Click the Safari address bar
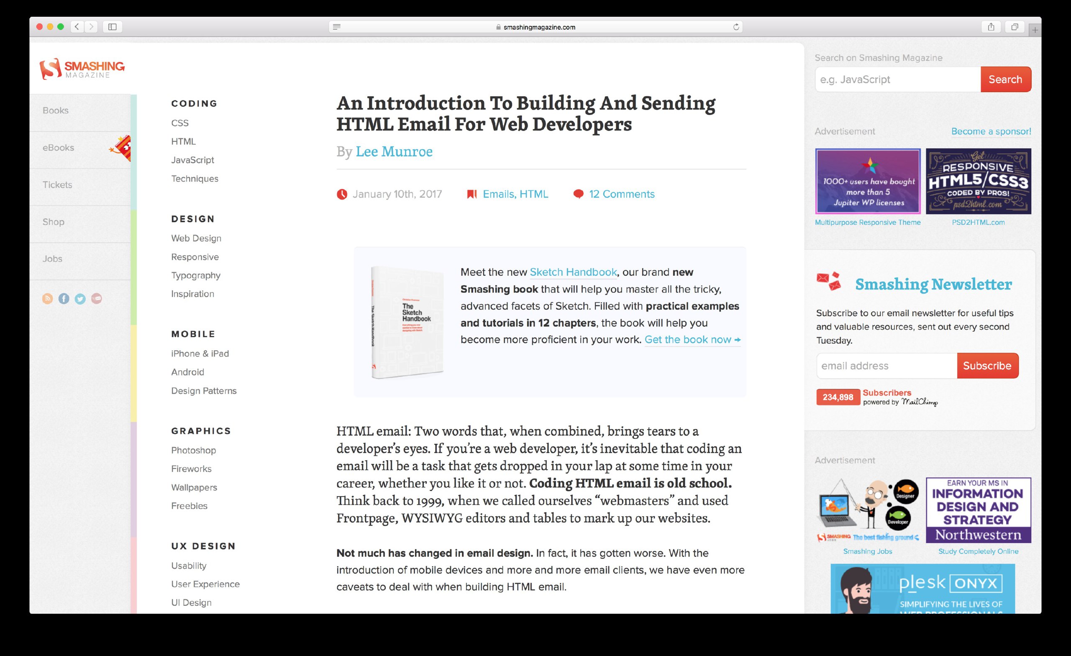This screenshot has height=656, width=1071. [535, 27]
